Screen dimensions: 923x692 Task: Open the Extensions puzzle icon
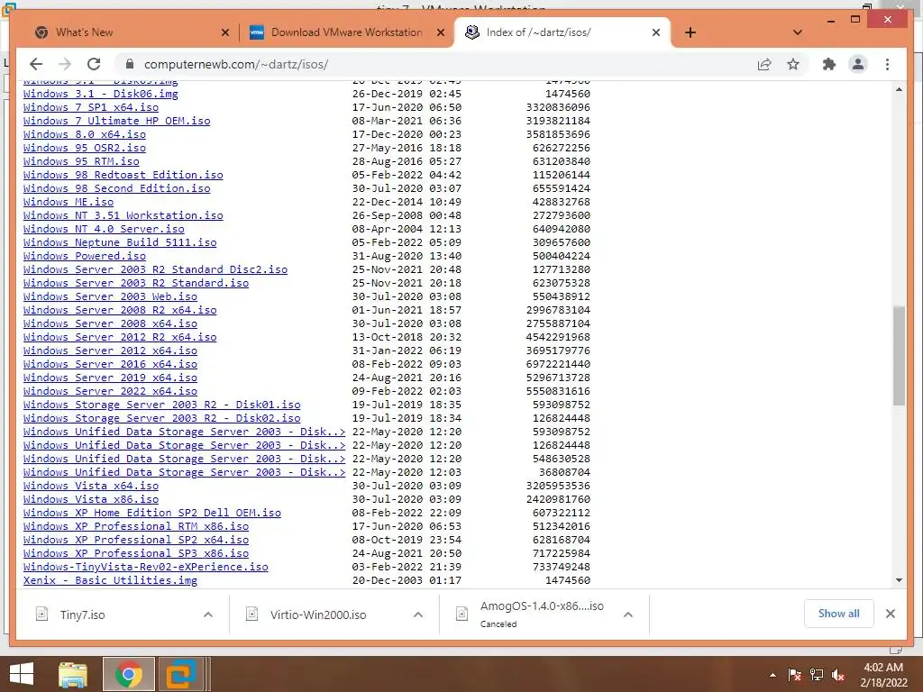829,64
